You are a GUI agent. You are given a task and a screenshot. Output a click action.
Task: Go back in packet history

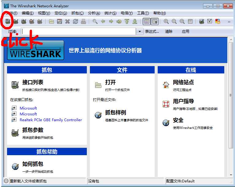tap(103, 21)
